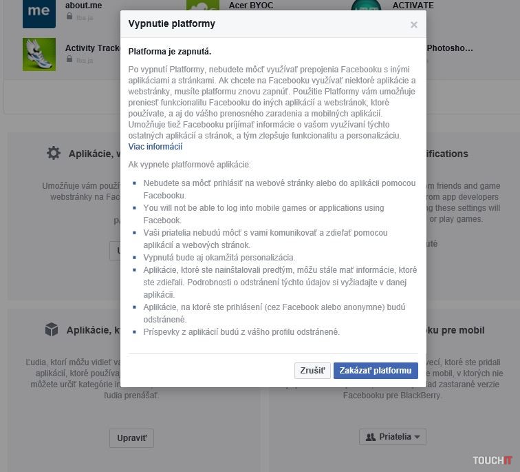Click the green Acer BYOC app icon
This screenshot has width=520, height=472.
[203, 10]
